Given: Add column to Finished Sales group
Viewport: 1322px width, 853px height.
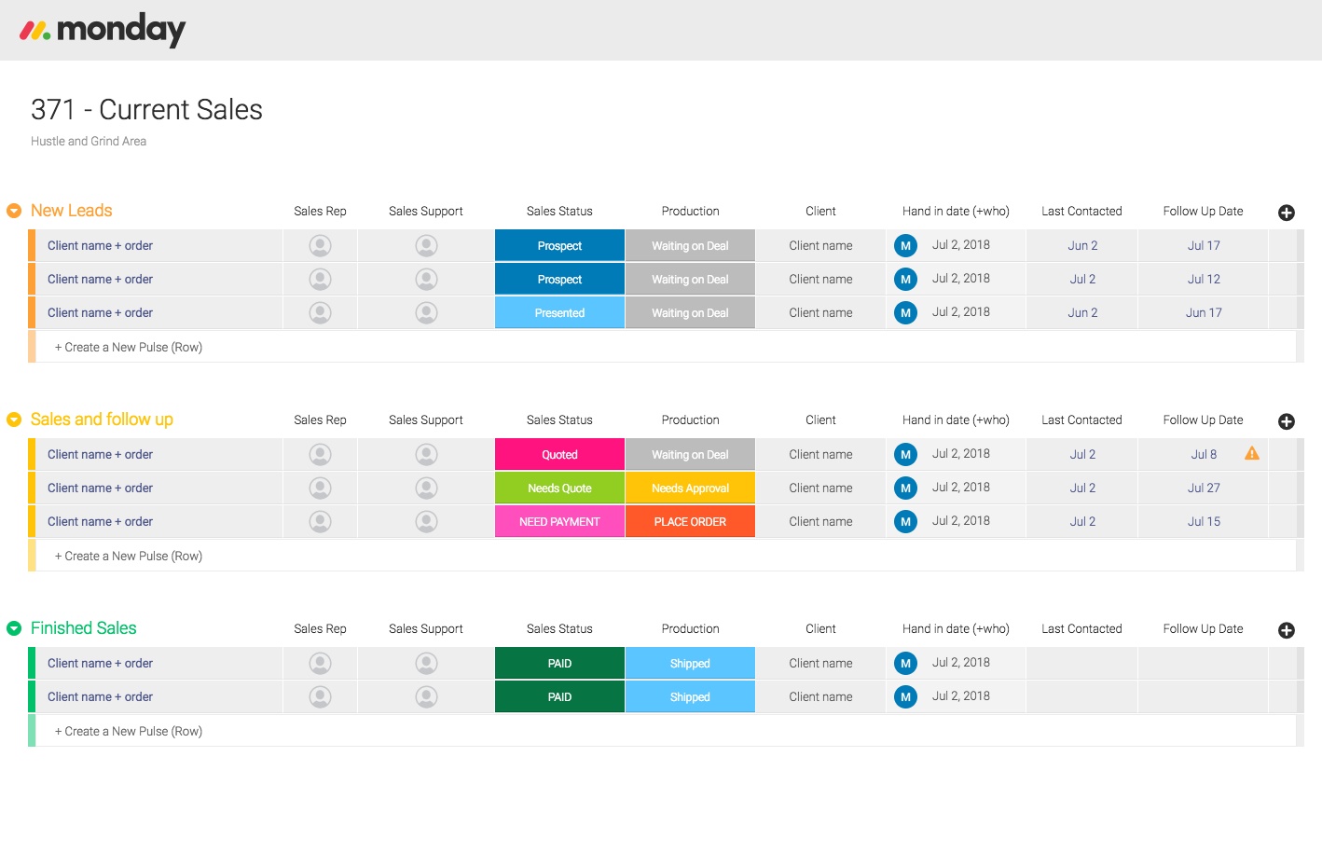Looking at the screenshot, I should coord(1286,630).
